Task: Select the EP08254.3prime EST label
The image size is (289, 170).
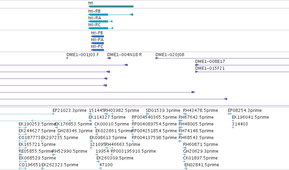Action: pyautogui.click(x=245, y=111)
